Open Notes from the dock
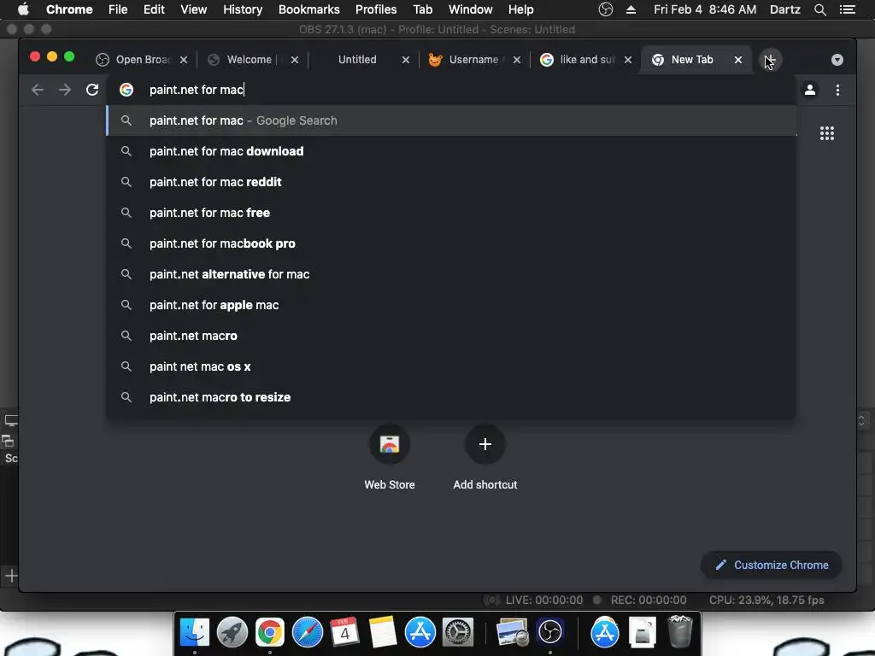875x656 pixels. click(382, 633)
